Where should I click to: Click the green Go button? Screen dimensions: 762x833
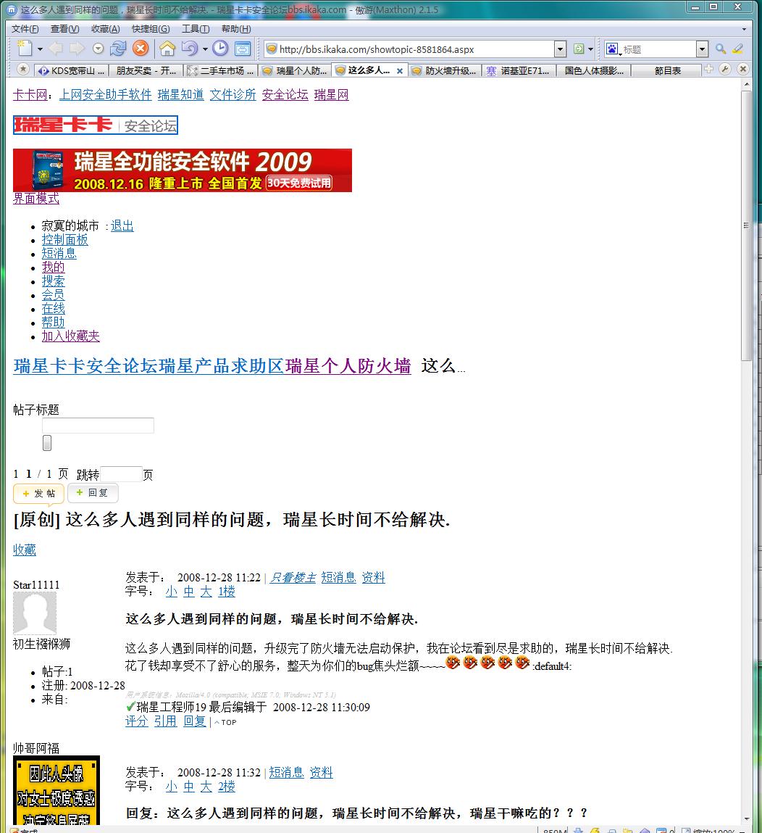pos(579,49)
